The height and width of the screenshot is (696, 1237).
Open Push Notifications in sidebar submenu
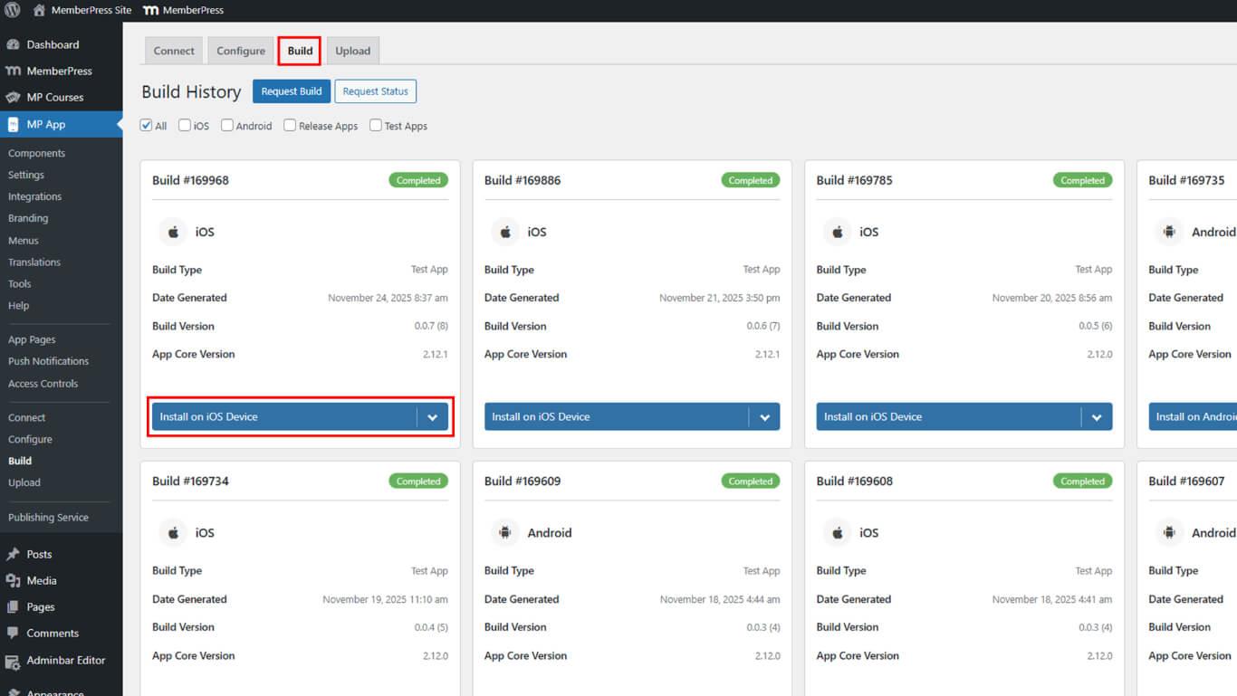pyautogui.click(x=48, y=361)
